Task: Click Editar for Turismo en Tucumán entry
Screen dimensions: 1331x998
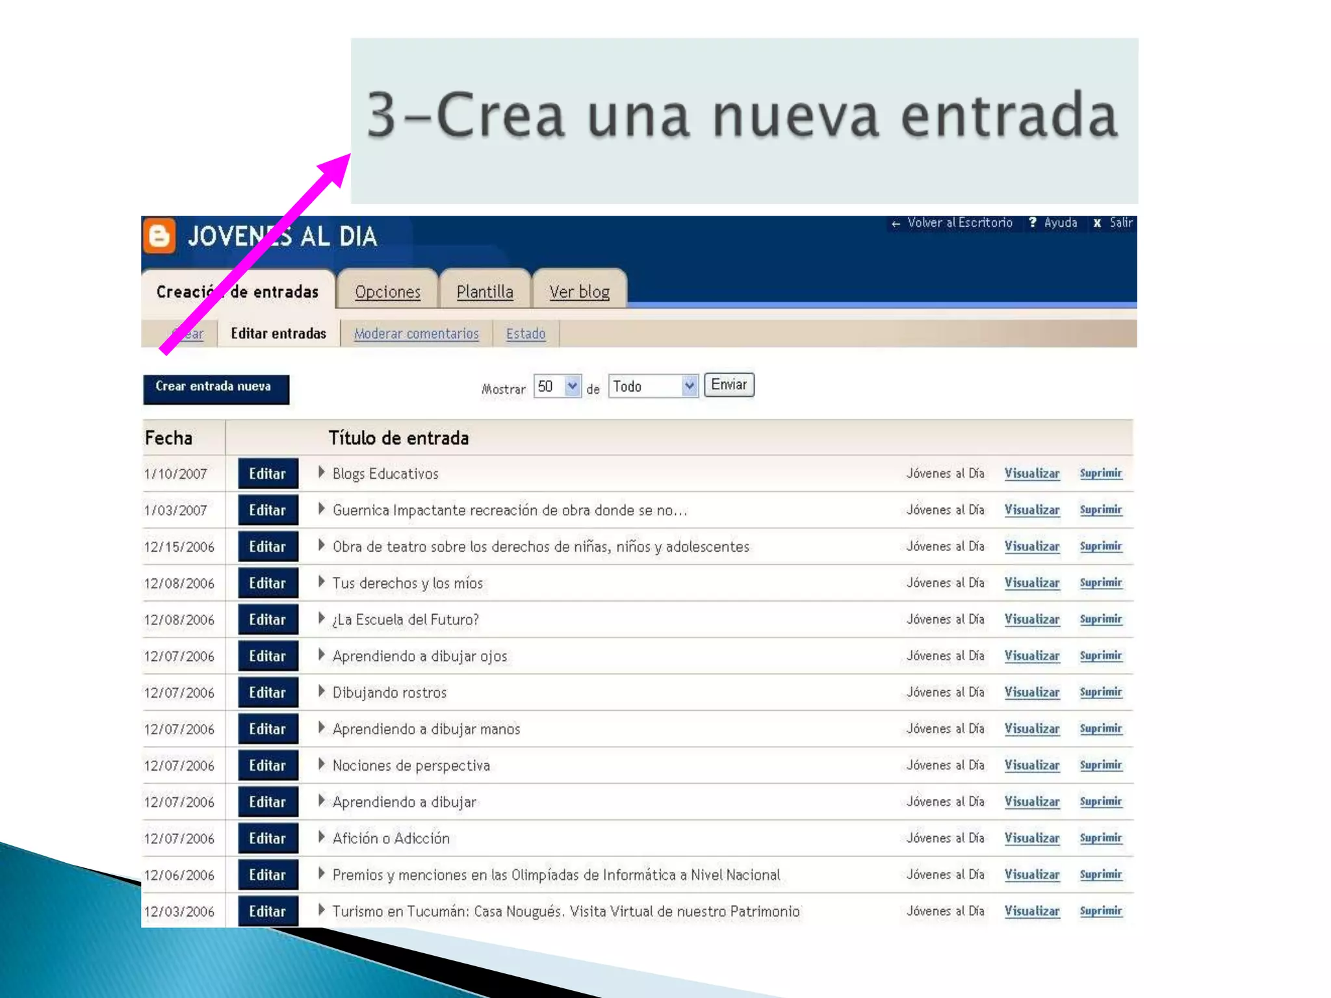Action: (x=268, y=911)
